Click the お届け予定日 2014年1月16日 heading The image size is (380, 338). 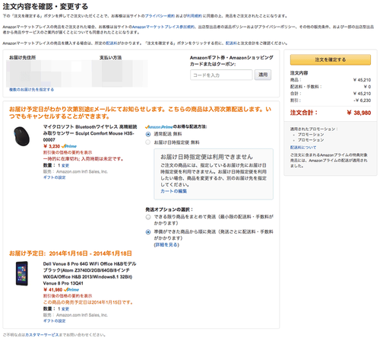point(71,253)
